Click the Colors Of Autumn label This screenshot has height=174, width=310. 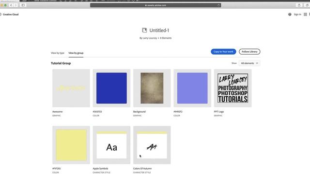(x=142, y=169)
